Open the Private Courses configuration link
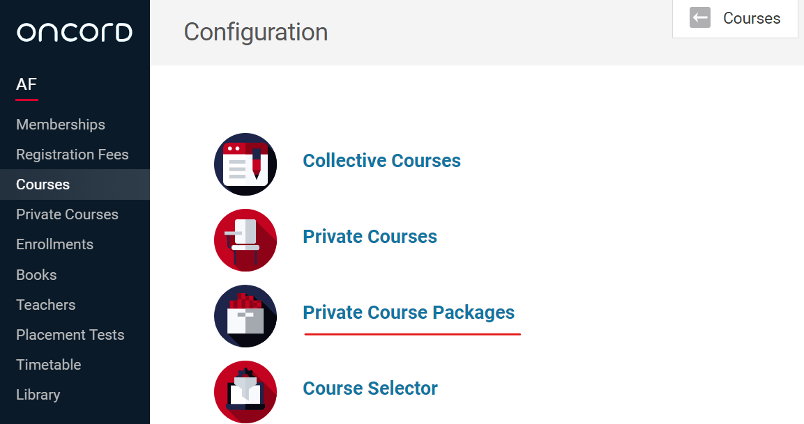Viewport: 804px width, 424px height. point(370,237)
